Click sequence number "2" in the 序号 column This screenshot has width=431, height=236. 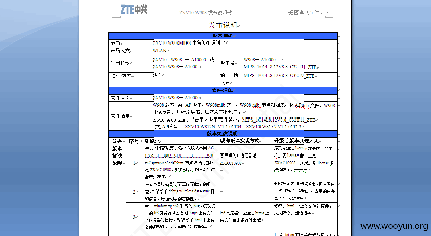(x=134, y=192)
